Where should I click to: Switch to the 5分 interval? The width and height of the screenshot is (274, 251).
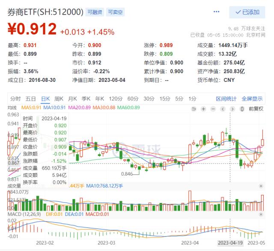179,99
